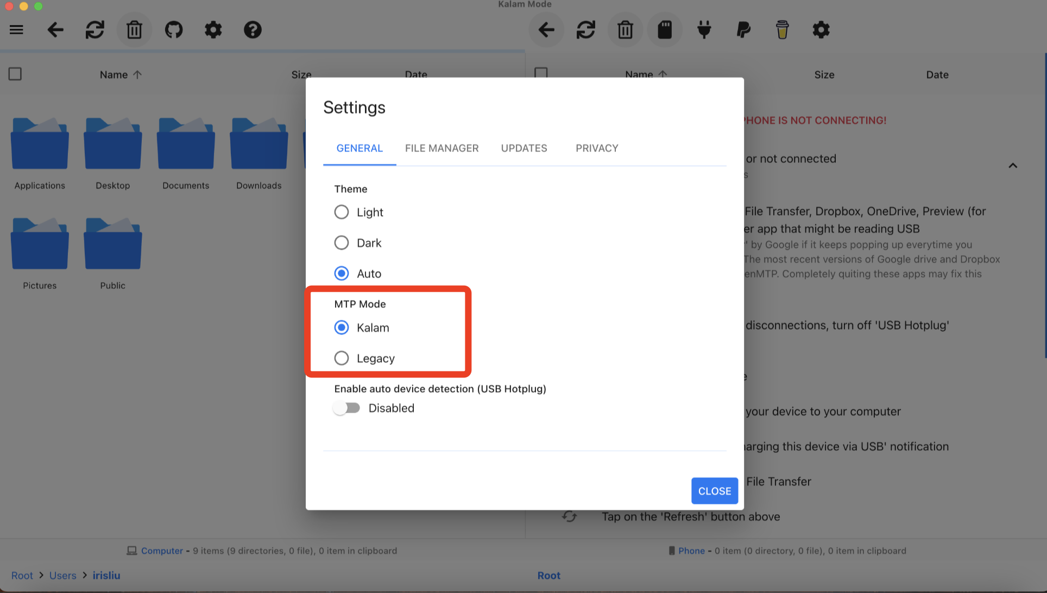
Task: Click the coffee cup donate icon
Action: 782,30
